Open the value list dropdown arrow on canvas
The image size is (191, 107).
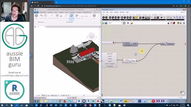point(113,43)
